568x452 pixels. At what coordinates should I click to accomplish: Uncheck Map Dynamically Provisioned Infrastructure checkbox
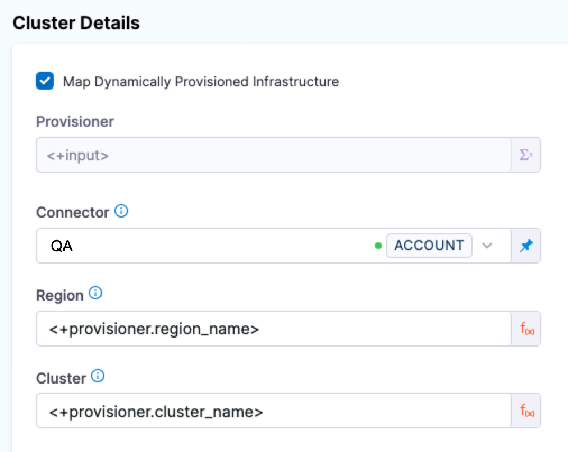point(45,81)
